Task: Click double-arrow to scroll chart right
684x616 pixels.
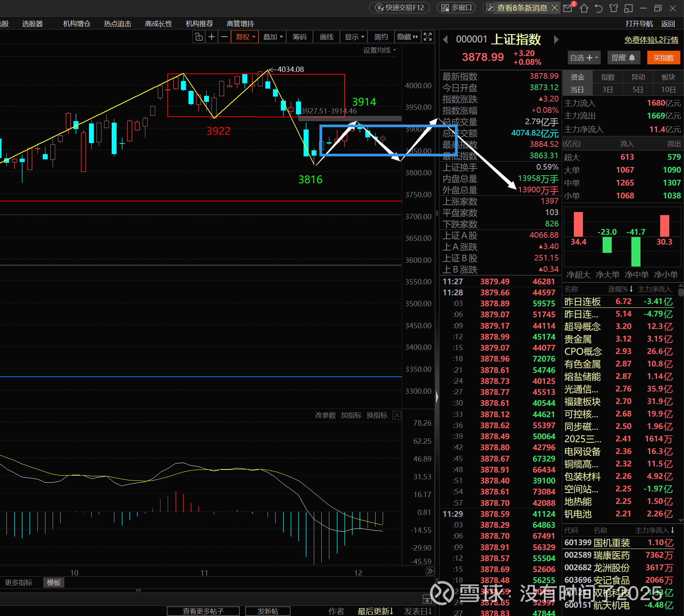Action: (430, 571)
